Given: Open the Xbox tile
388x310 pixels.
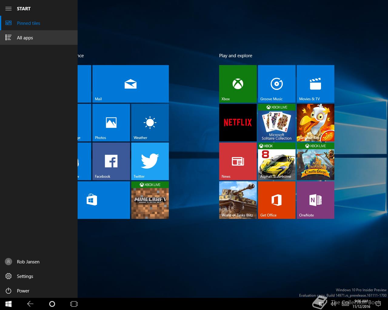Looking at the screenshot, I should (238, 84).
